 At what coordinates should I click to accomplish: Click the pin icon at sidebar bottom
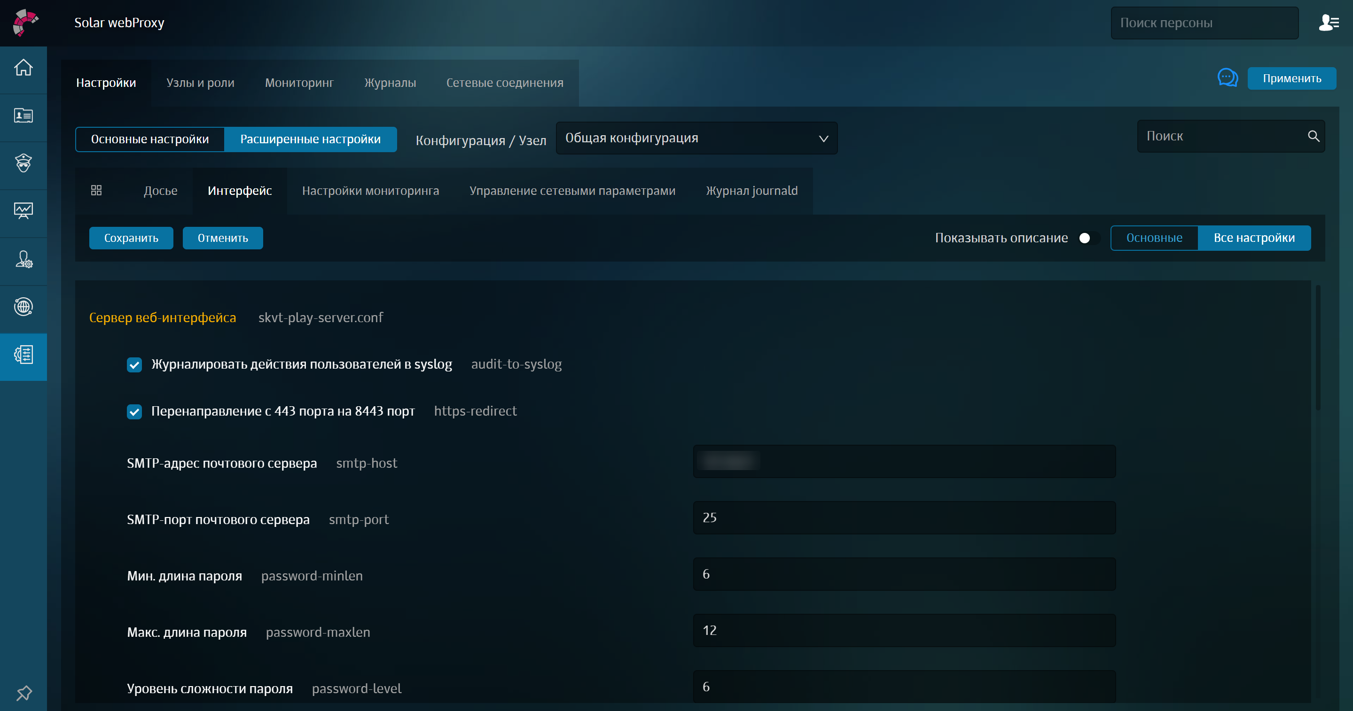[x=23, y=693]
